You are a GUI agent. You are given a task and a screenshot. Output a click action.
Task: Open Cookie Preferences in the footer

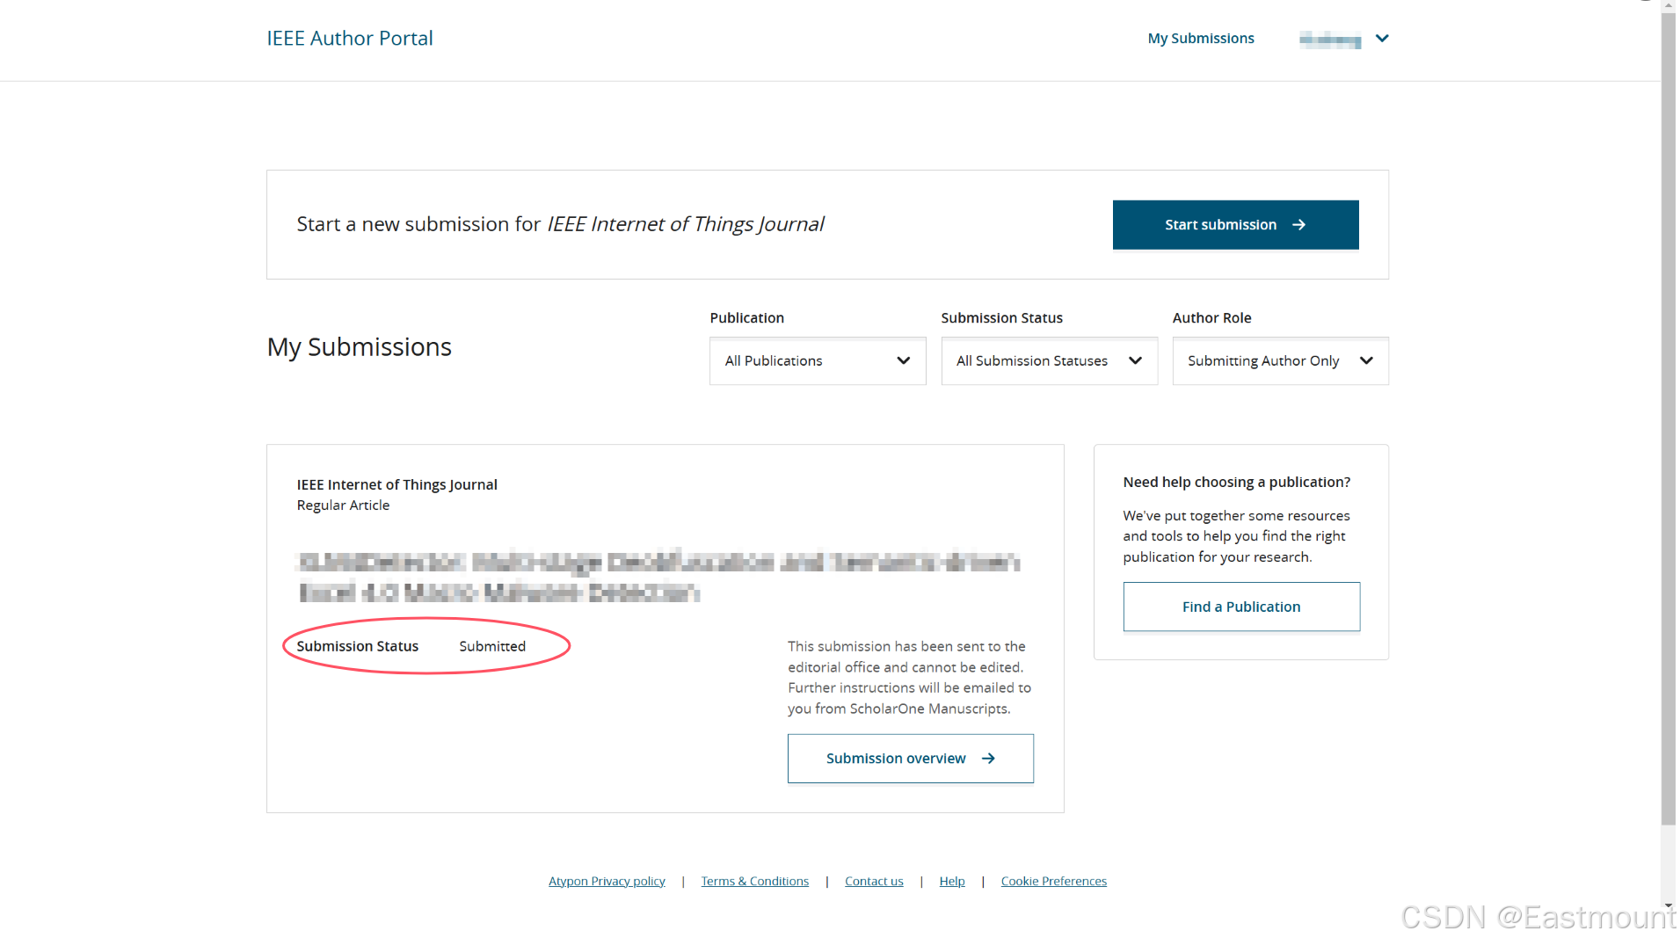pos(1053,881)
